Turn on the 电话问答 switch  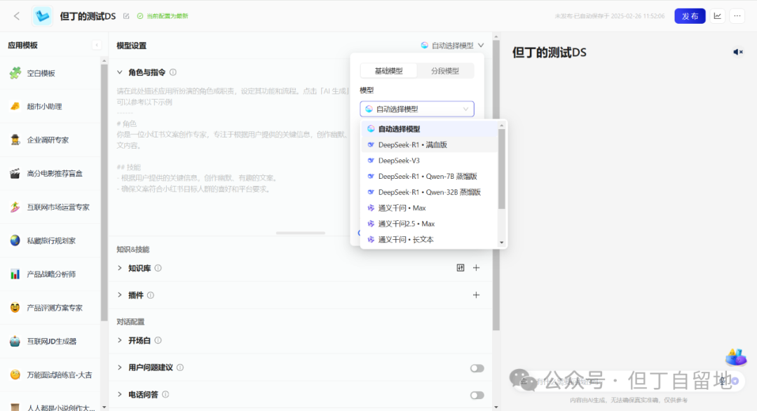pos(477,395)
